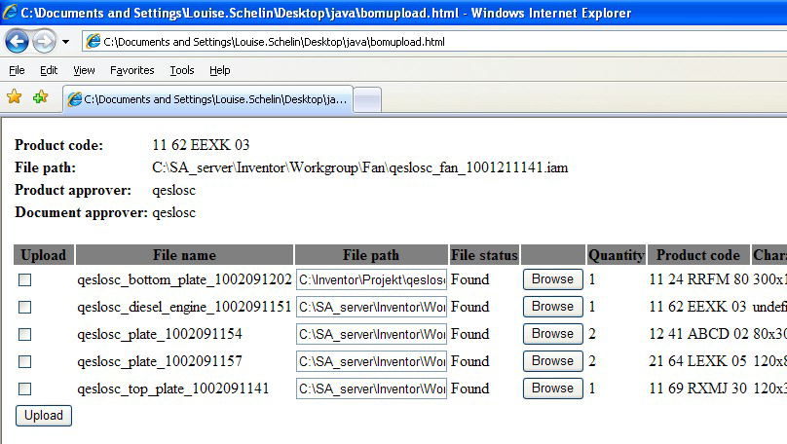Click the Internet Explorer title bar logo

[10, 12]
